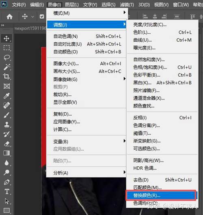Choose the Brush tool

[6, 115]
